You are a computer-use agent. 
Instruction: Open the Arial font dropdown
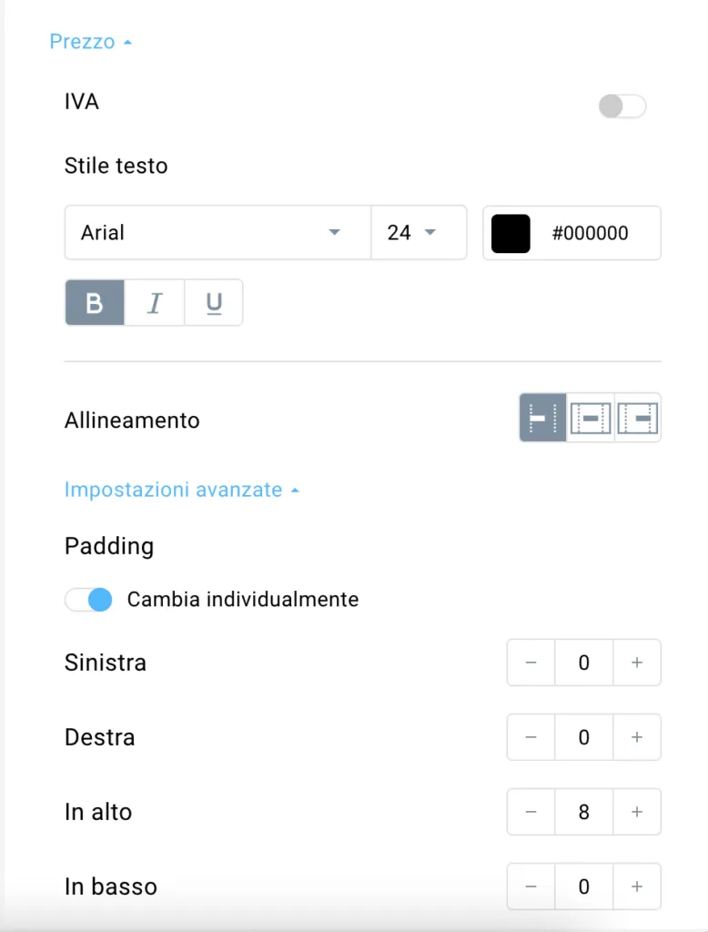coord(217,232)
